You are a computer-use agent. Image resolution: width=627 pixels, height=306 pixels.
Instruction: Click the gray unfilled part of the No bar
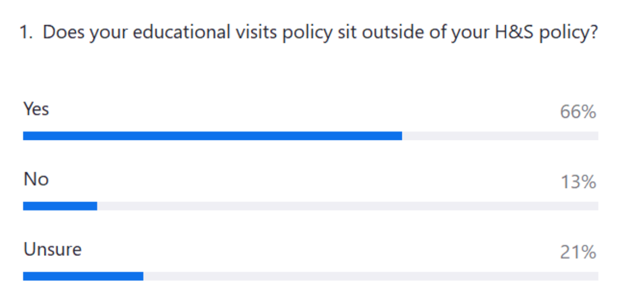tap(347, 206)
